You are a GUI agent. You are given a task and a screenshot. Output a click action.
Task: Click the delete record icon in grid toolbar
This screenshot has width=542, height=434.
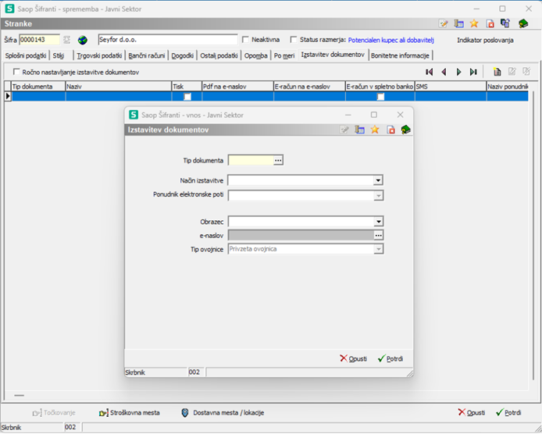click(x=526, y=72)
